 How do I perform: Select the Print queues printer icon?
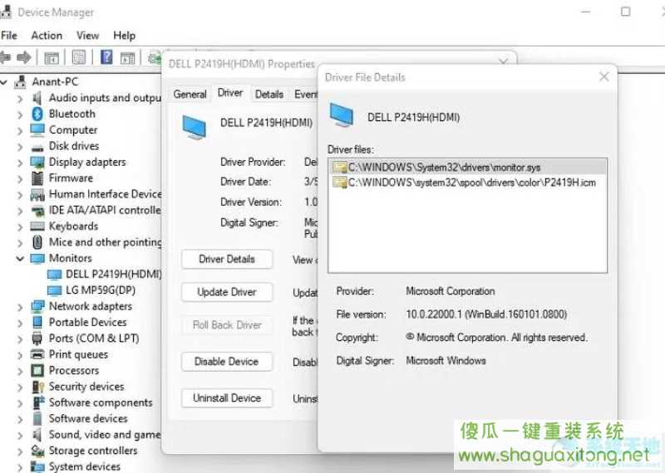click(37, 354)
